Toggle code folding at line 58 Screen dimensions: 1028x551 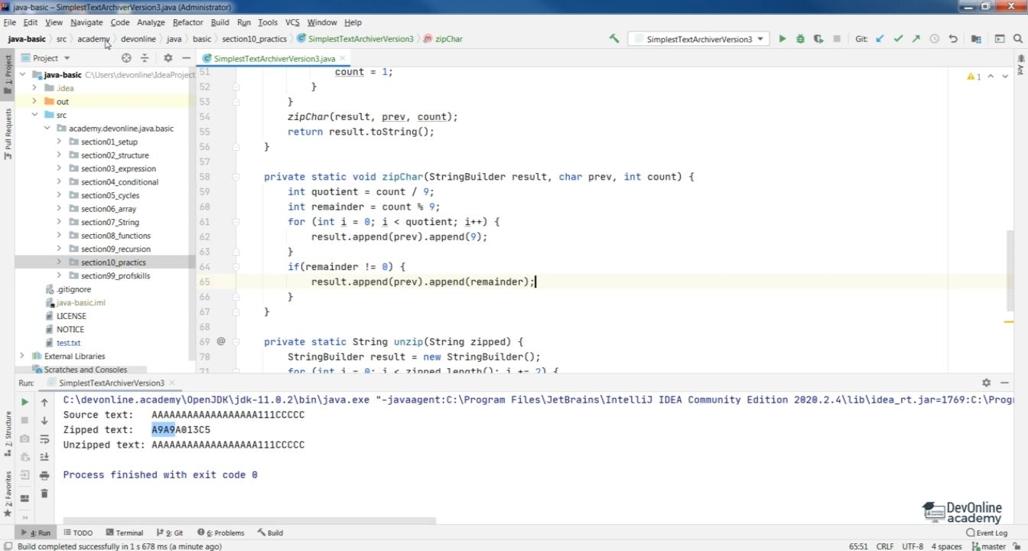(236, 177)
